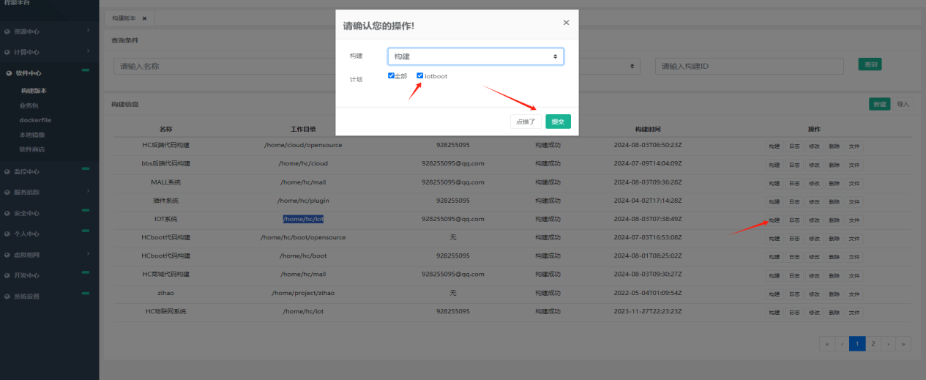Click the next page arrow in pagination
Viewport: 926px width, 380px height.
(x=889, y=343)
